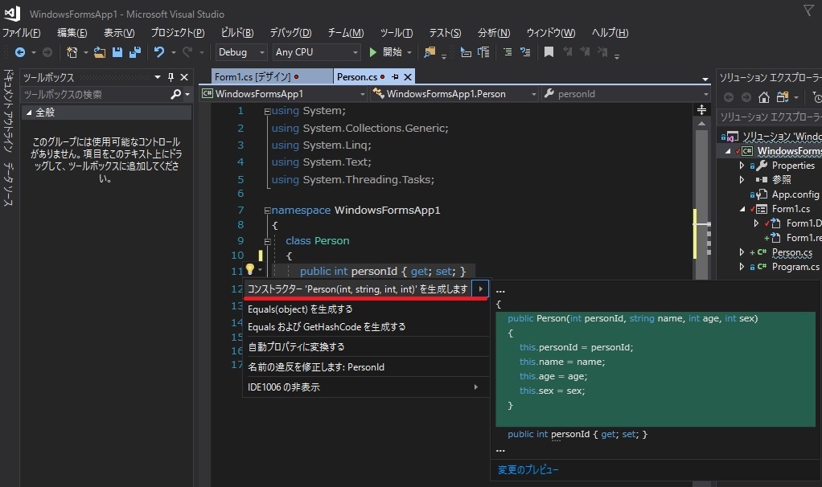Expand the Person.cs node in Solution Explorer
Screen dimensions: 822x487
pyautogui.click(x=742, y=252)
